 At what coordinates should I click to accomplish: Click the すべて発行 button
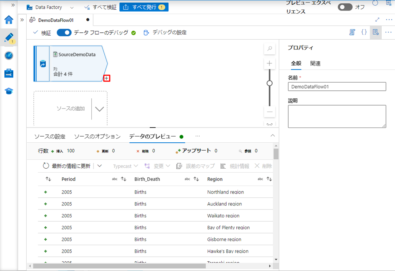(144, 7)
